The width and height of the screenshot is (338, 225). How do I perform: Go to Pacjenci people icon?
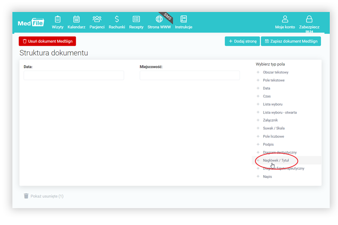(x=97, y=19)
